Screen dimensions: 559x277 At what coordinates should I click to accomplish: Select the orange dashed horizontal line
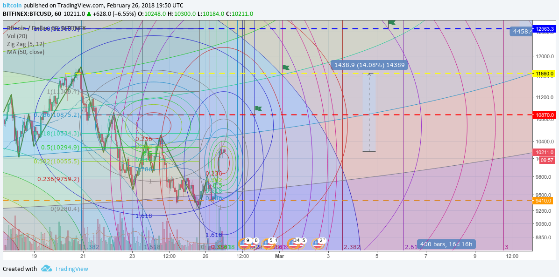pos(268,200)
